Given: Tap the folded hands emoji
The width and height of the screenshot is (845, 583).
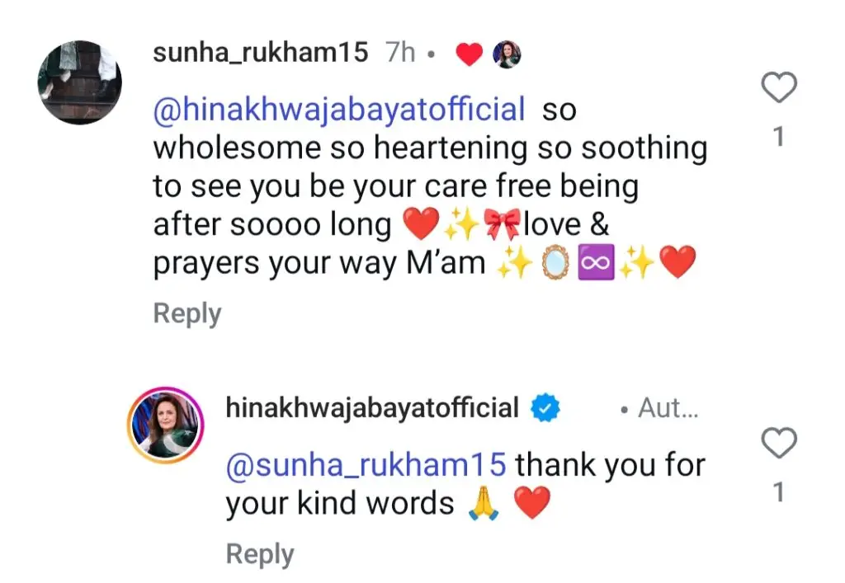Looking at the screenshot, I should coord(484,503).
